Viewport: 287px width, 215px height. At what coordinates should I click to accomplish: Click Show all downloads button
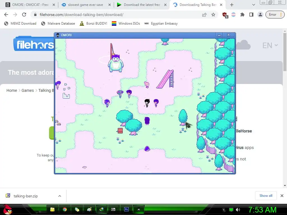266,196
